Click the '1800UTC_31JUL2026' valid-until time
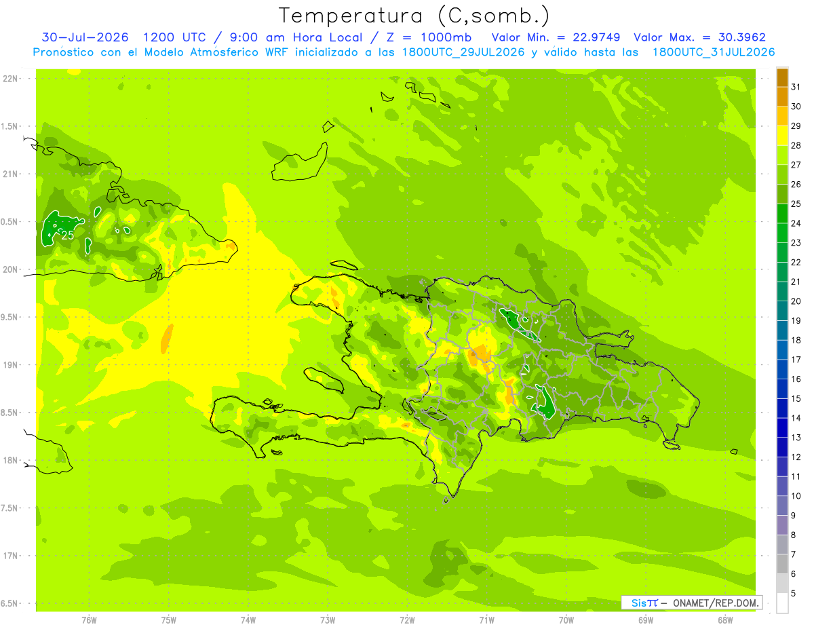The width and height of the screenshot is (814, 629). point(714,52)
